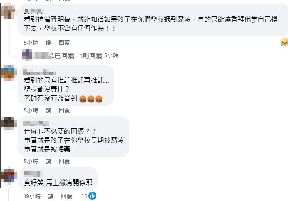Open 19小時 timestamp of last comment
288x201 pixels.
point(32,196)
